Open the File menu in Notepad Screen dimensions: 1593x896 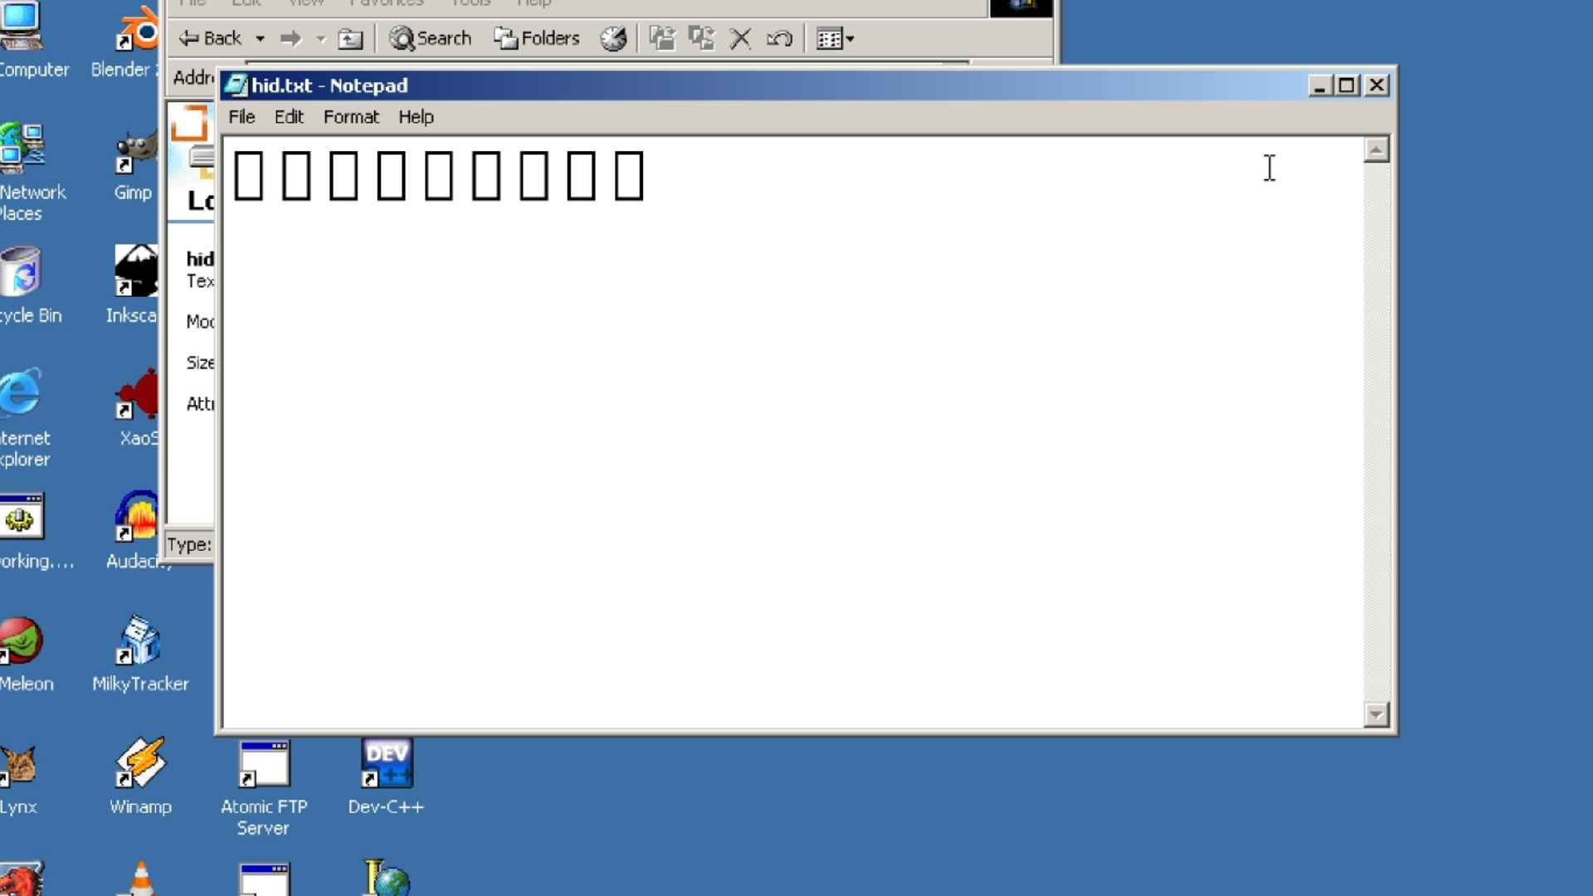tap(241, 117)
